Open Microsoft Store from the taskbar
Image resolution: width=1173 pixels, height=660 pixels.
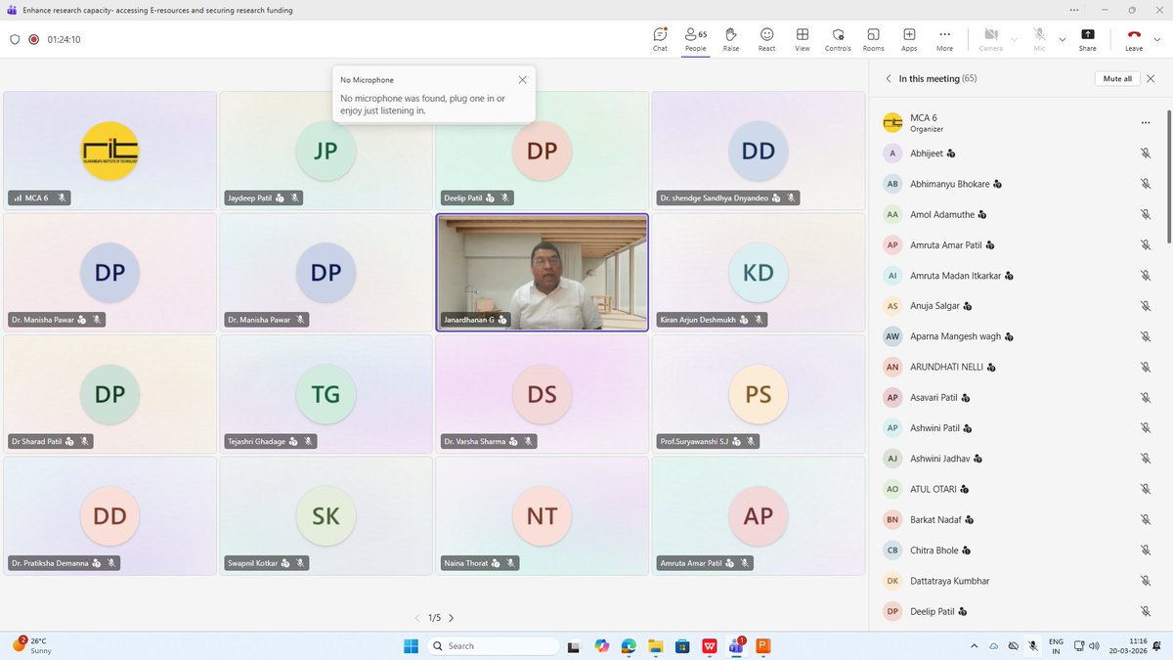pyautogui.click(x=682, y=645)
